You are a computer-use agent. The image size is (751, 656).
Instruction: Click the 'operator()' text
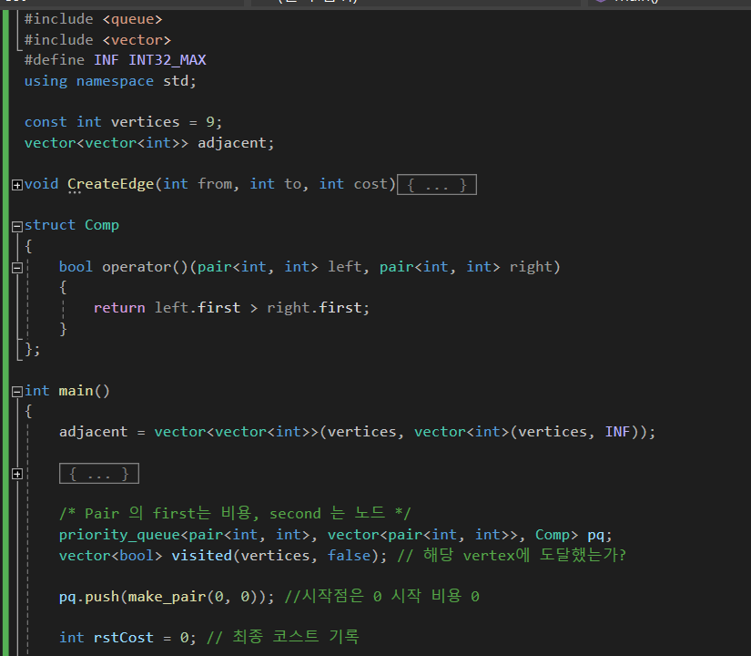pos(145,267)
